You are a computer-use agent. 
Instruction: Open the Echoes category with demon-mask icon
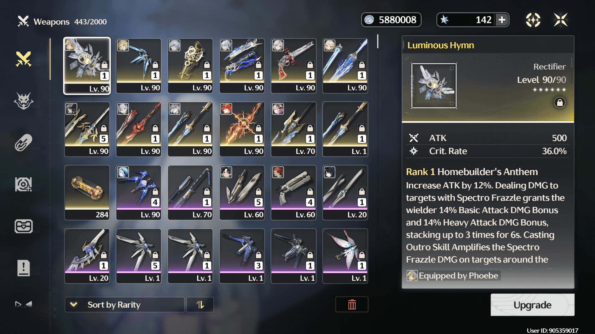(24, 101)
